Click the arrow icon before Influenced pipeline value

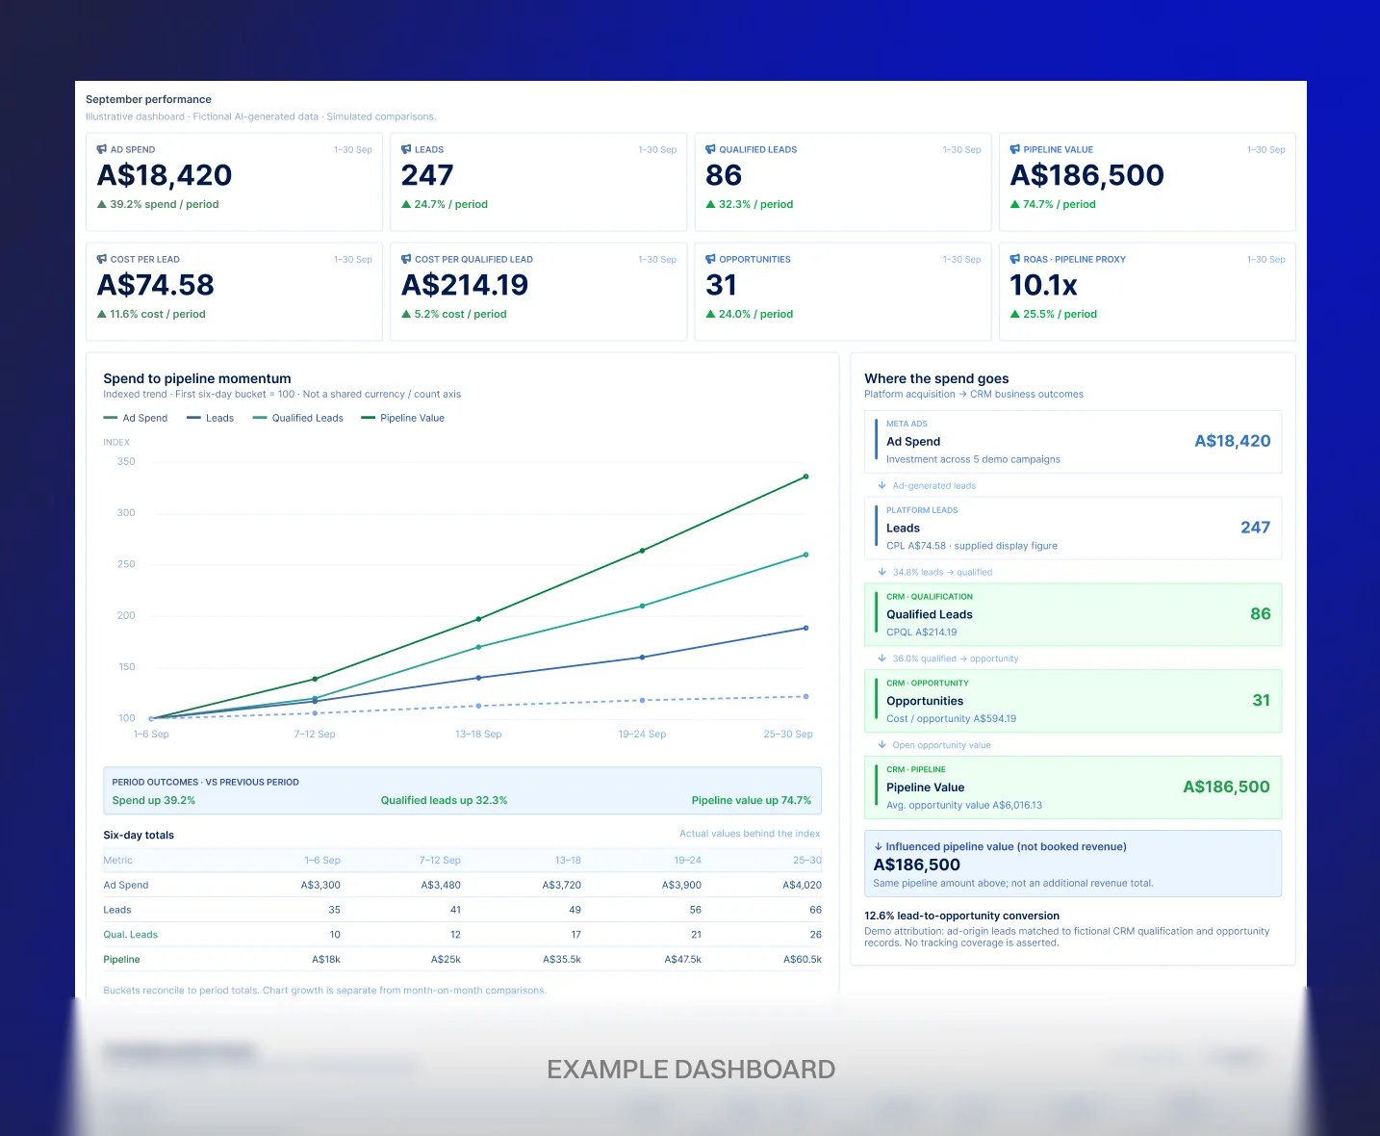(x=878, y=847)
